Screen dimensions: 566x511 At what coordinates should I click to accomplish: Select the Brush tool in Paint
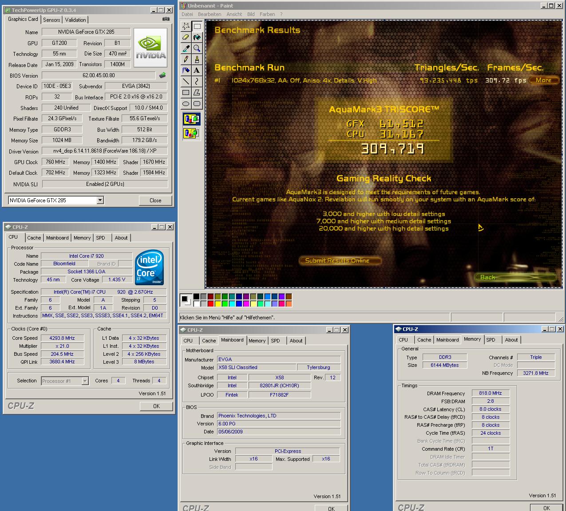[197, 59]
